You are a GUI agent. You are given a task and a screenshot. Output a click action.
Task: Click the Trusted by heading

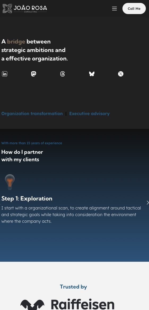click(x=73, y=287)
